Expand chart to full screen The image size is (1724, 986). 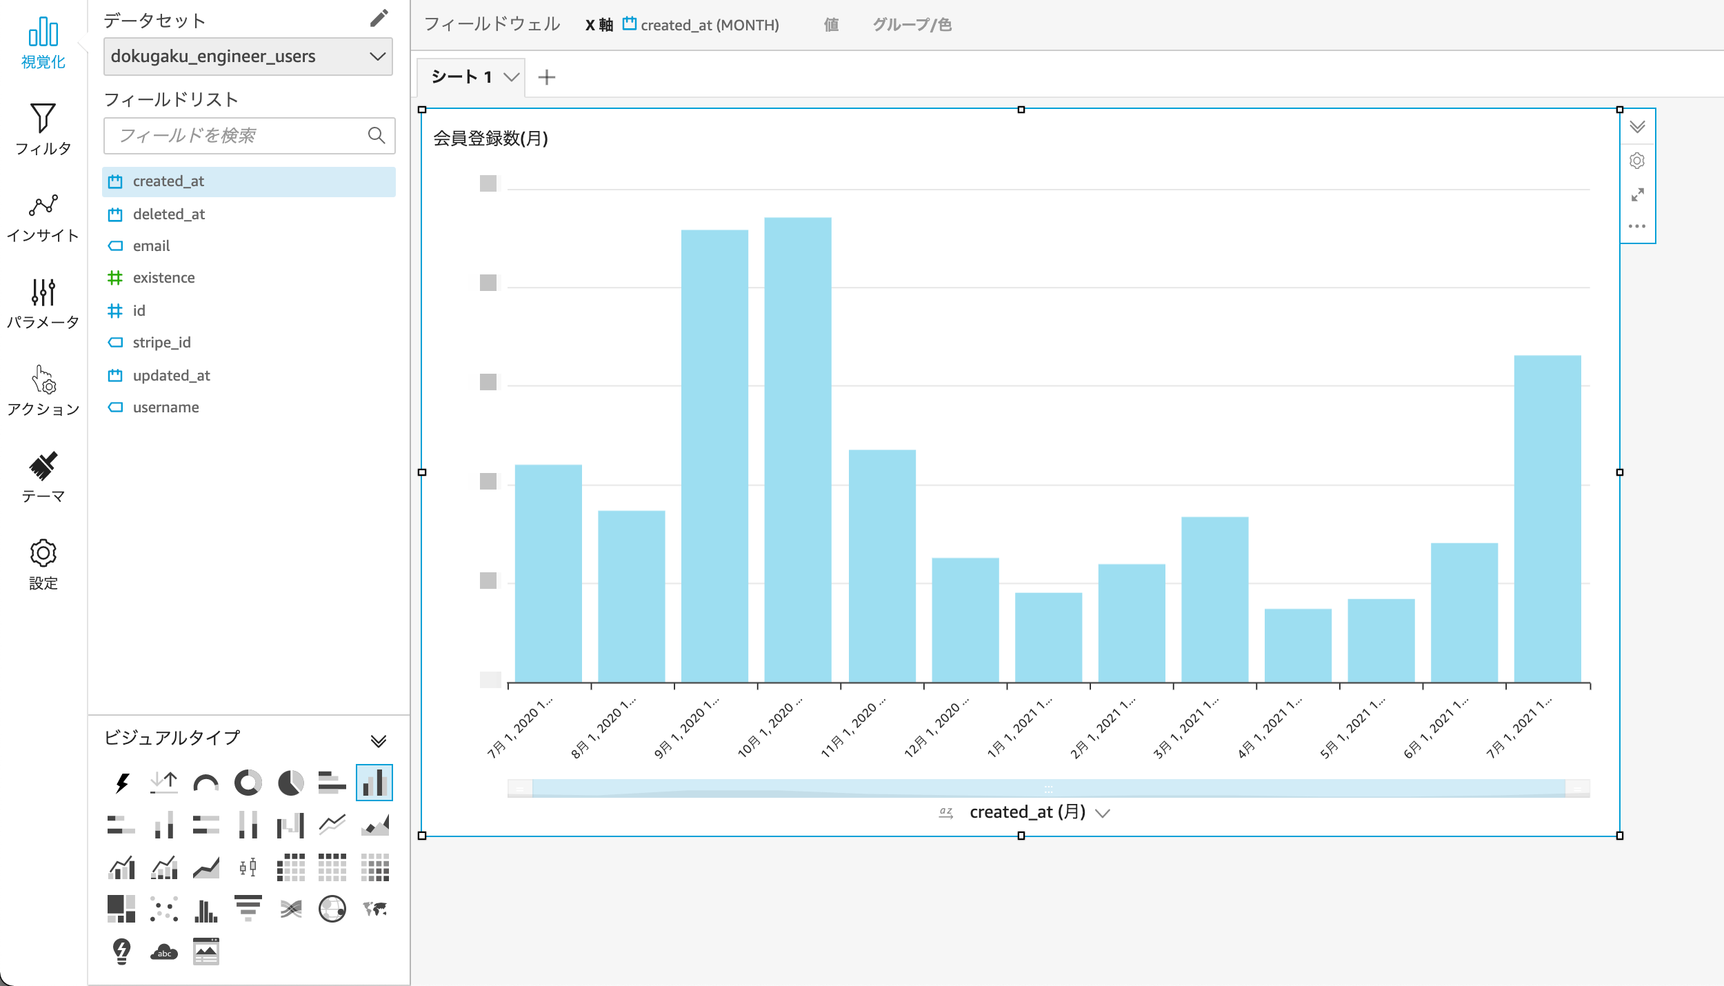[1637, 194]
